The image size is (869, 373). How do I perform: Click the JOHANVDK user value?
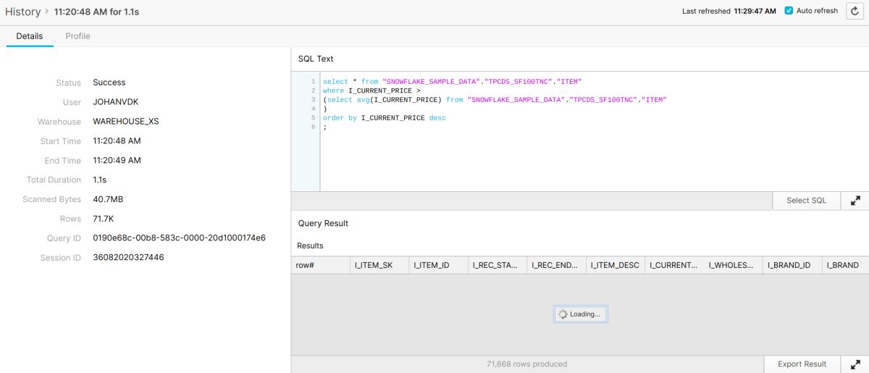[x=116, y=102]
